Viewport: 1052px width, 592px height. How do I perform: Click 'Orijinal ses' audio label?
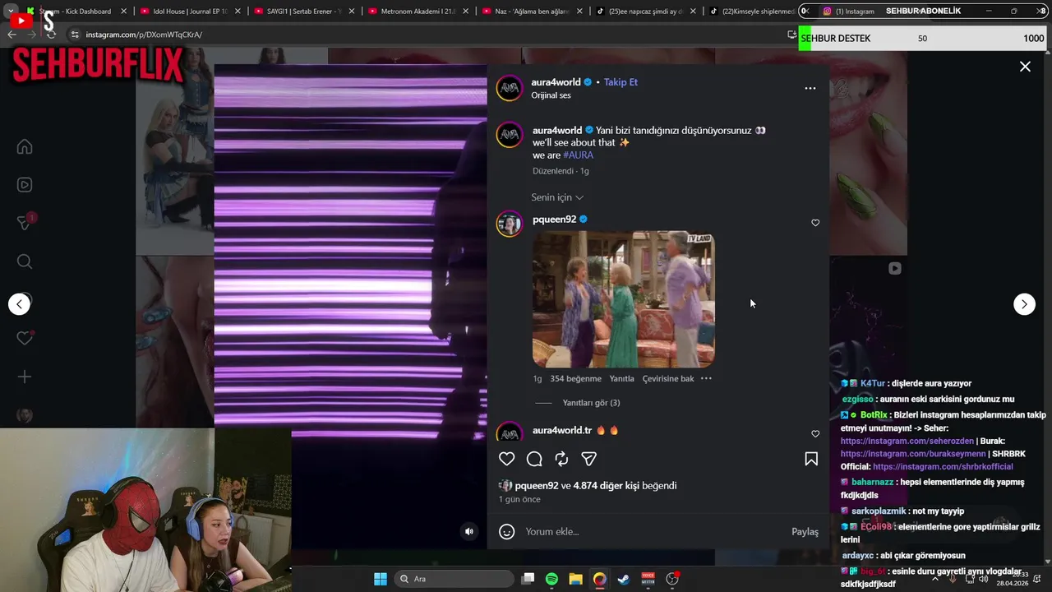point(551,95)
